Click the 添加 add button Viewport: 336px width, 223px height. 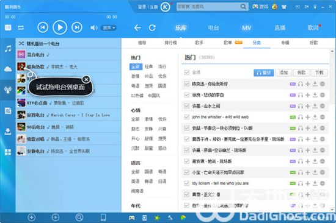tap(283, 73)
